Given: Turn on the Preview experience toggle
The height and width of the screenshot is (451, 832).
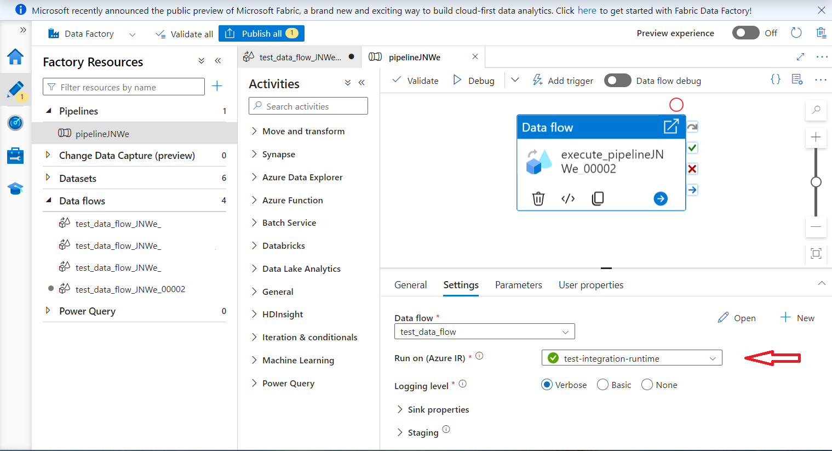Looking at the screenshot, I should click(745, 33).
